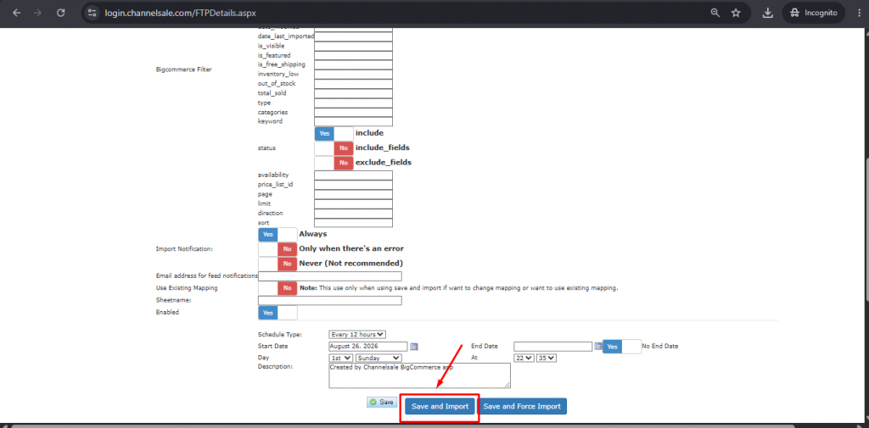Open the browser downloads icon

[x=767, y=12]
